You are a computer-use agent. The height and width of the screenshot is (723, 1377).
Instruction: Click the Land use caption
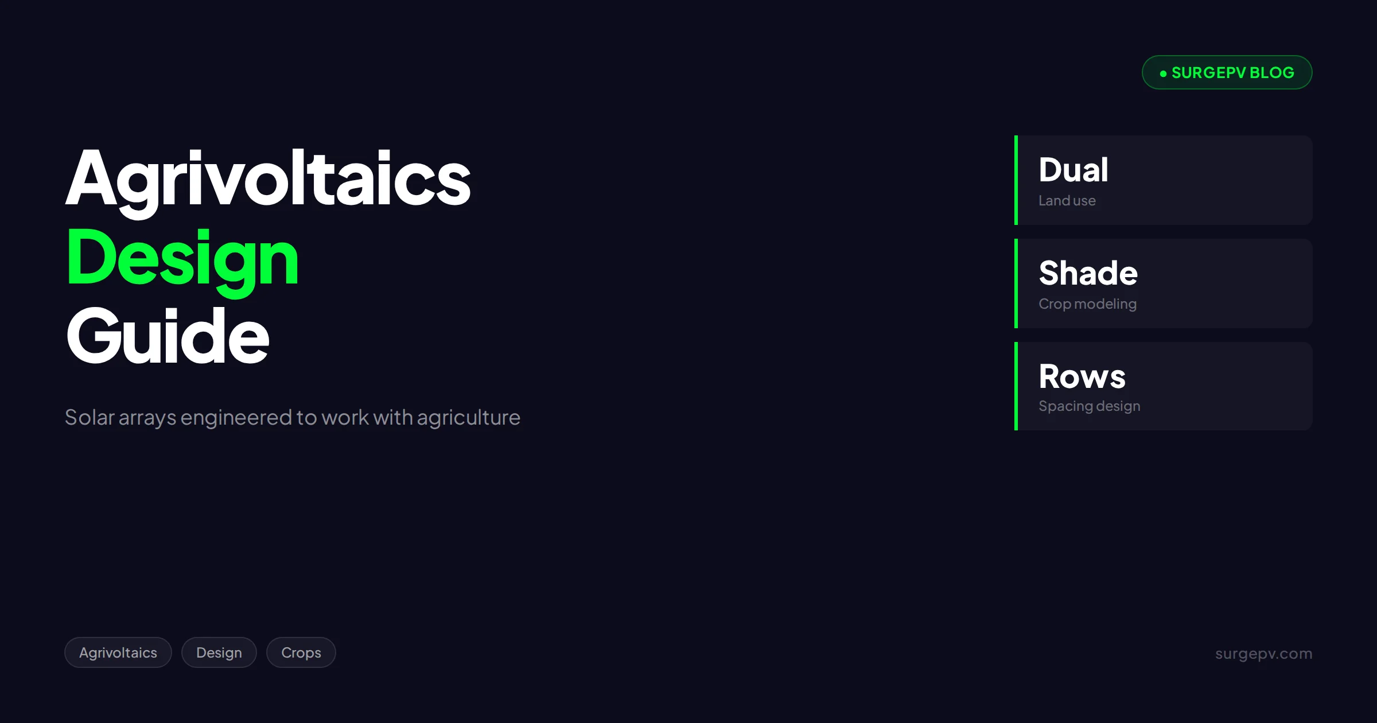pos(1067,201)
